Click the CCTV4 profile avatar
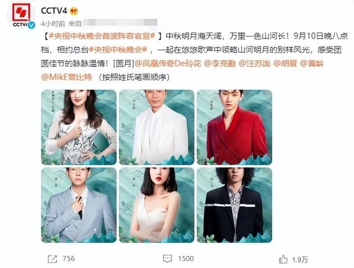Image resolution: width=354 pixels, height=268 pixels. click(21, 15)
